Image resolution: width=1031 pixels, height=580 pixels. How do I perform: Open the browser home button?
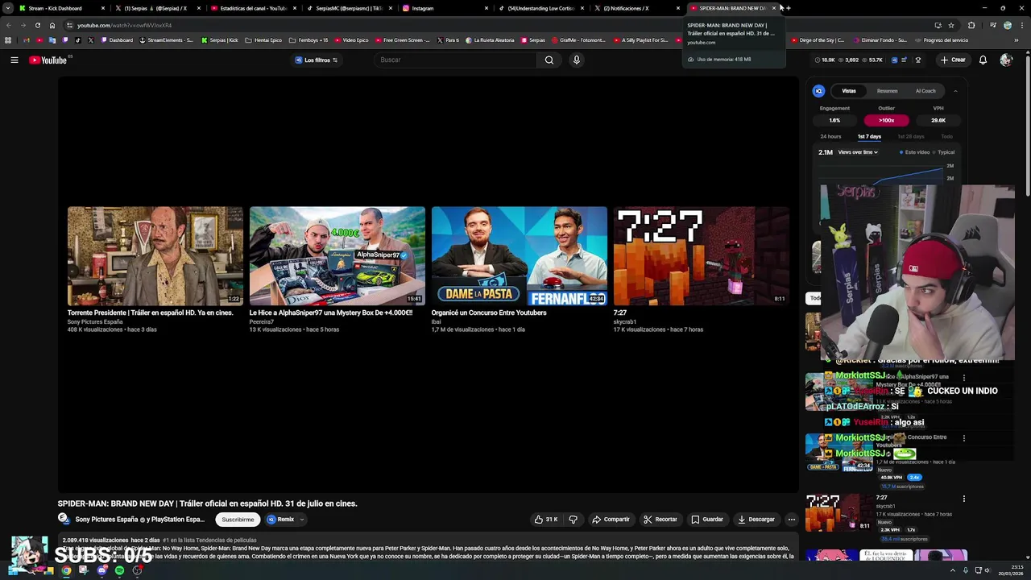click(52, 25)
